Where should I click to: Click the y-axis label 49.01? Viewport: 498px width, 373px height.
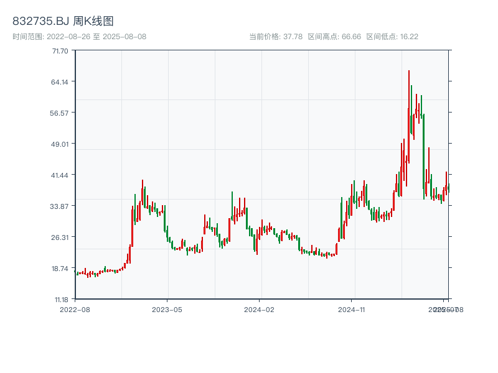pyautogui.click(x=60, y=144)
